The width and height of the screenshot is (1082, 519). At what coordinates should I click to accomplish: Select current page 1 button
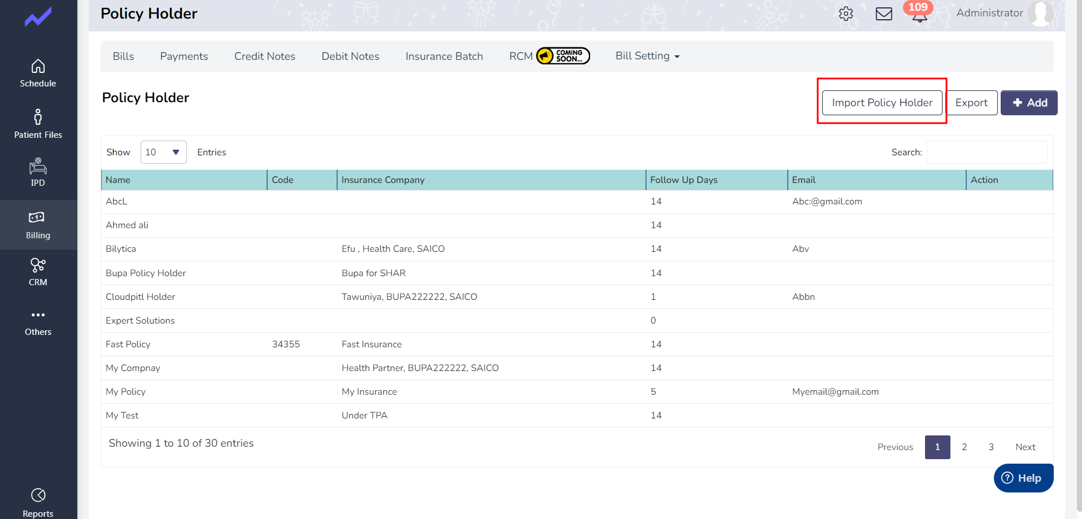[x=937, y=447]
